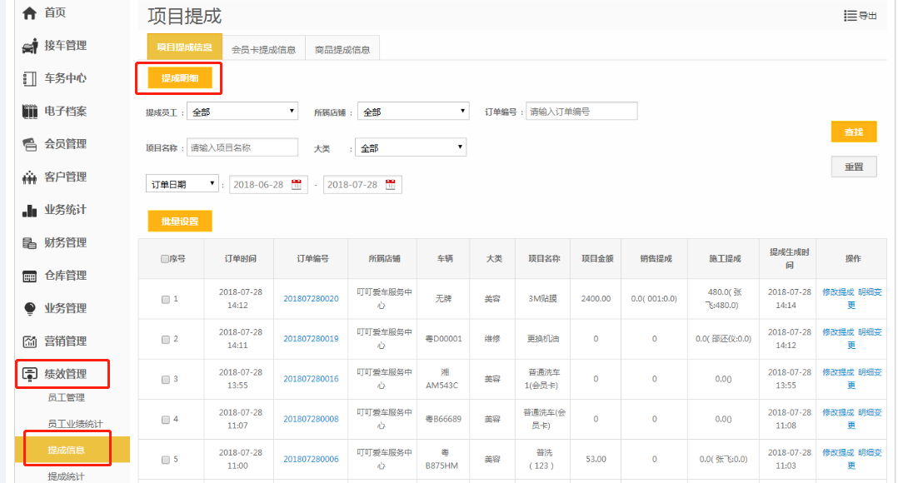Viewport: 898px width, 483px height.
Task: Check the checkbox for row 1
Action: tap(166, 299)
